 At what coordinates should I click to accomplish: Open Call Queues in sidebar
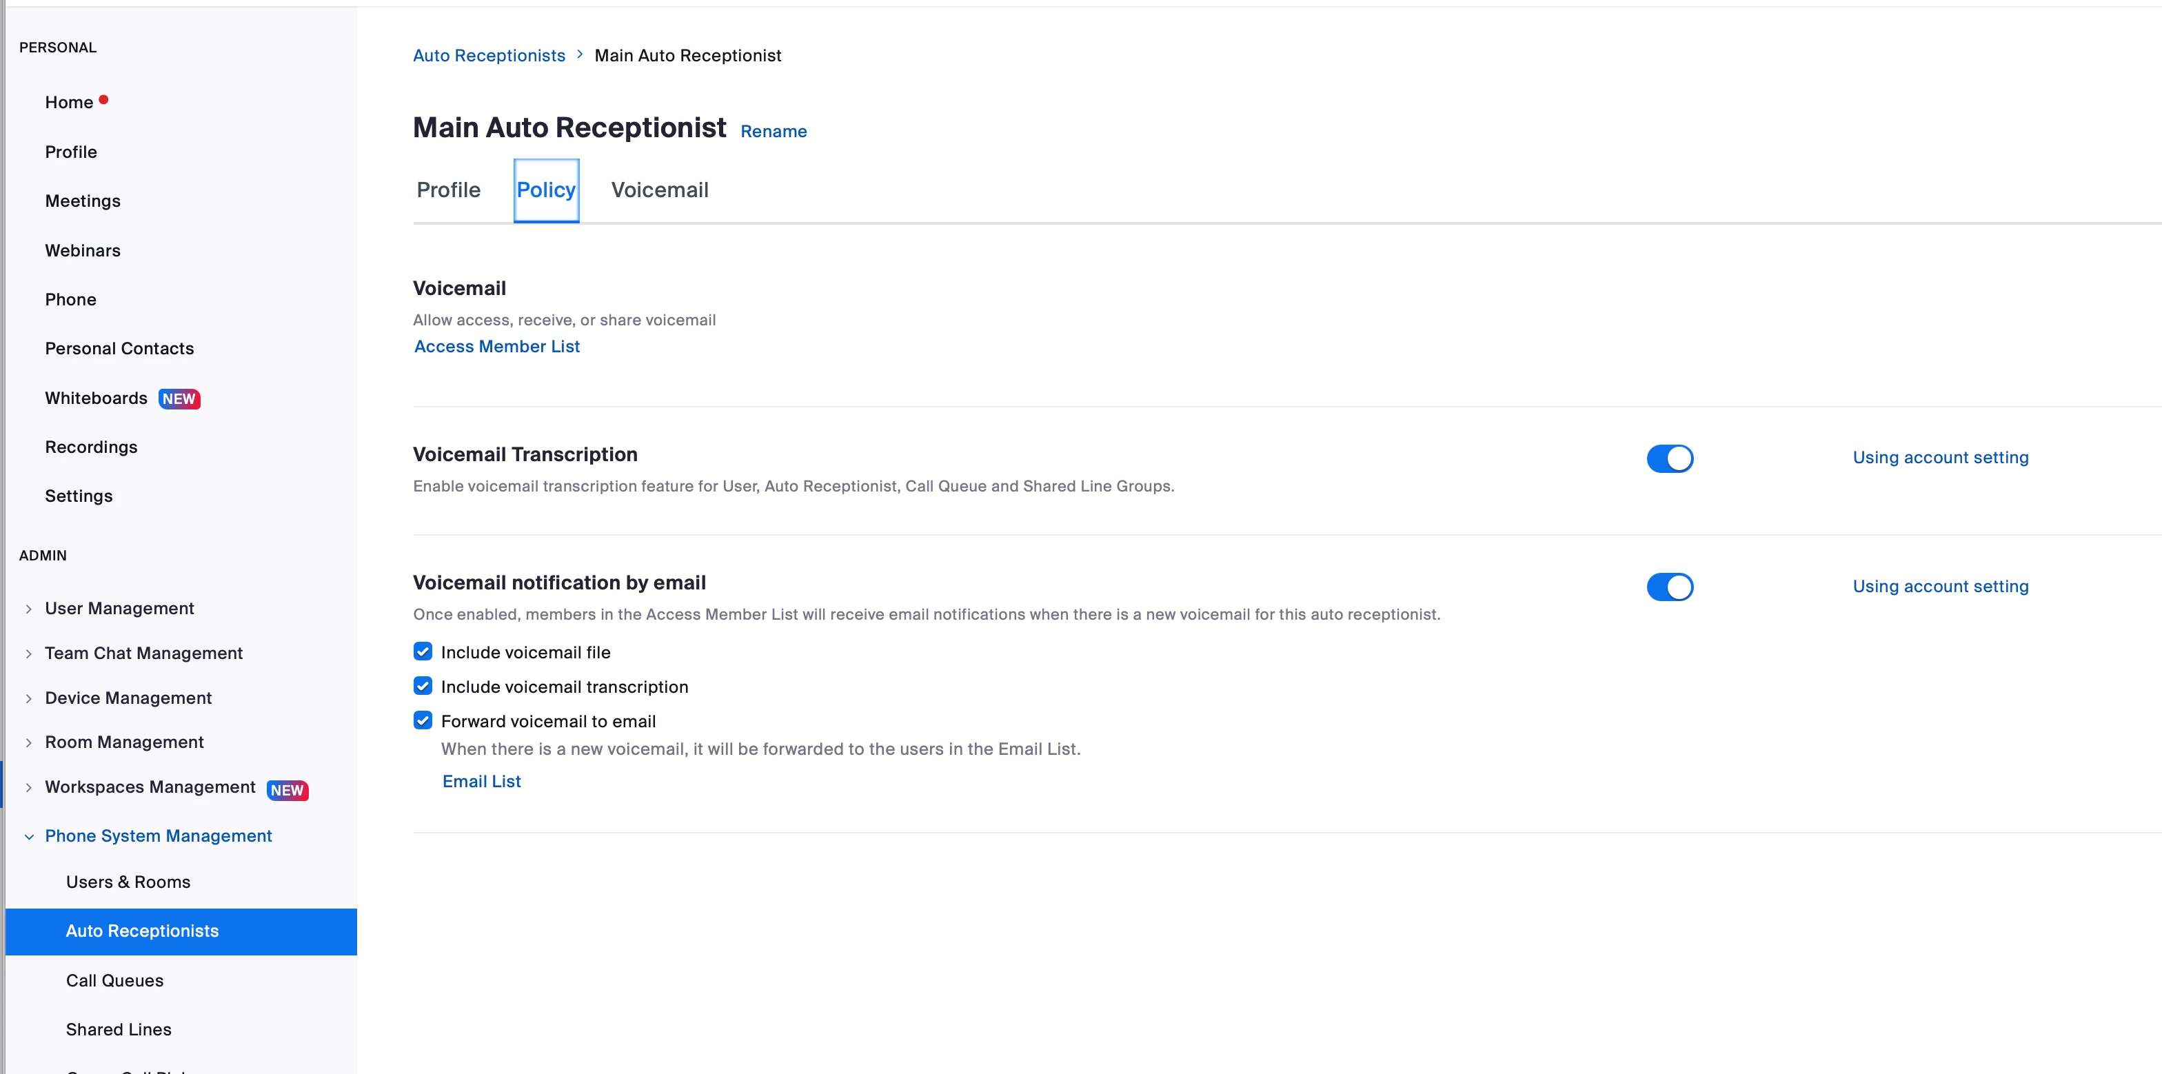point(114,980)
